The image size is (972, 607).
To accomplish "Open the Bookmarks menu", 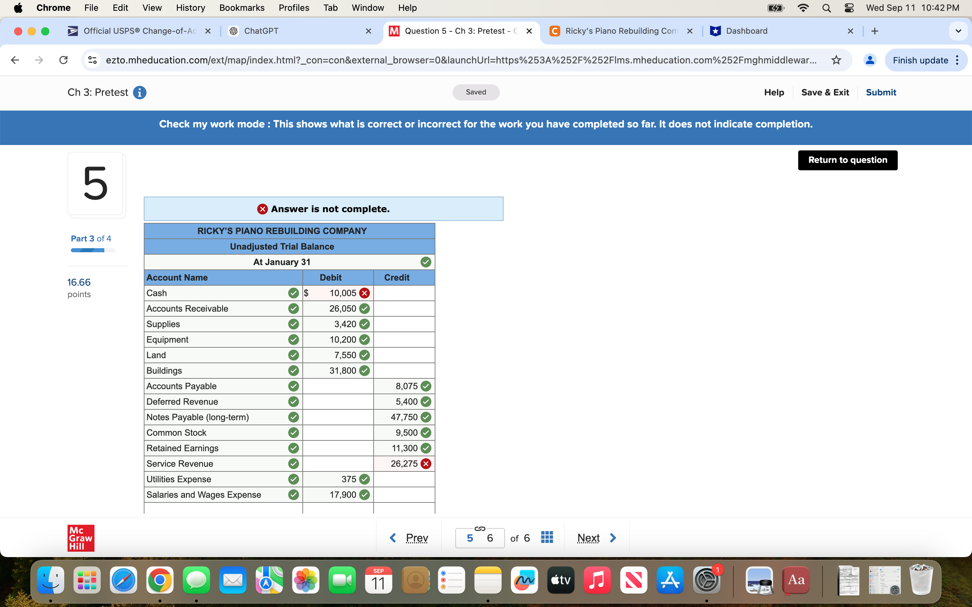I will 241,8.
